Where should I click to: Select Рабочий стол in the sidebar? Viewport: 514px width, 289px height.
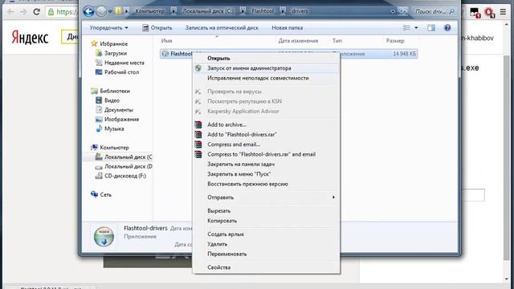click(x=121, y=72)
